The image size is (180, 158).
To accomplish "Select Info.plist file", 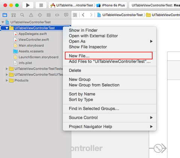I will tap(25, 63).
